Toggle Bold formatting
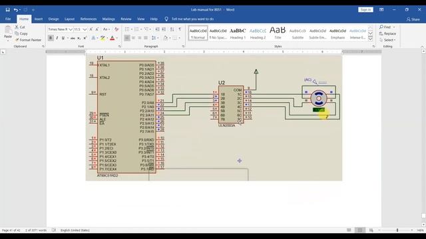 [x=51, y=39]
